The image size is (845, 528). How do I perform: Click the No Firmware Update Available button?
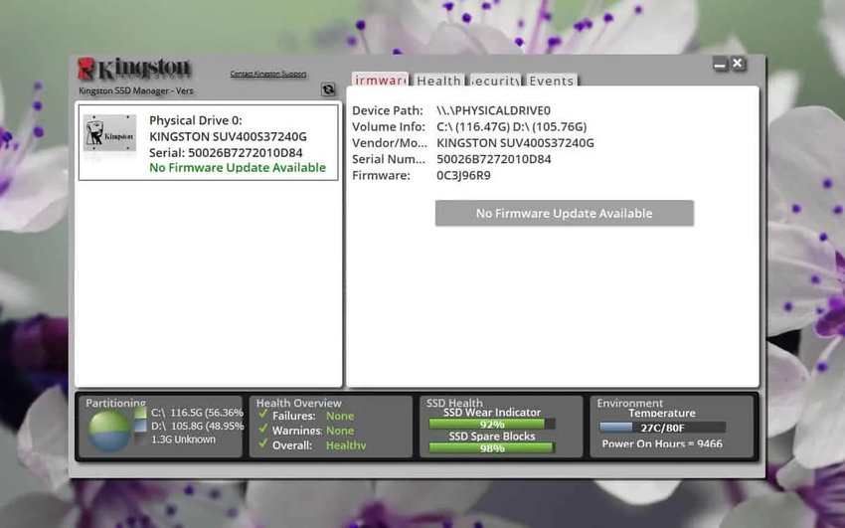(x=565, y=214)
